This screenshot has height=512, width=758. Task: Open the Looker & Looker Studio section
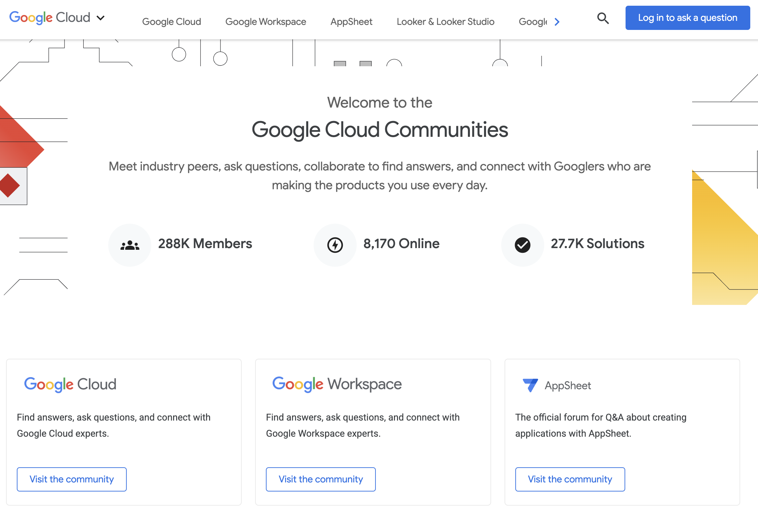[x=445, y=22]
